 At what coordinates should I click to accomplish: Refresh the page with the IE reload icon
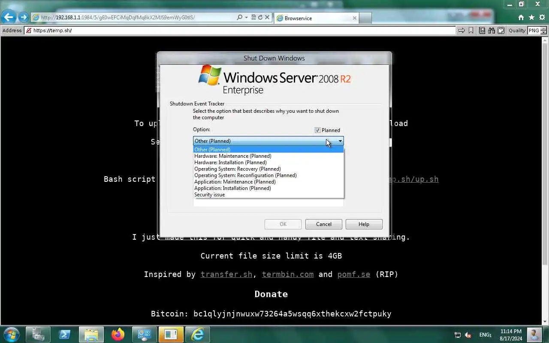click(260, 18)
